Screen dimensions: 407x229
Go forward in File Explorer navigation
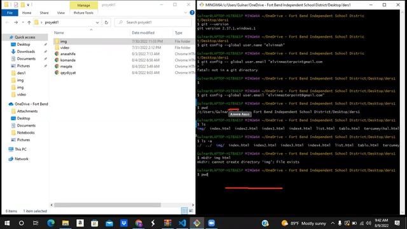(x=16, y=23)
